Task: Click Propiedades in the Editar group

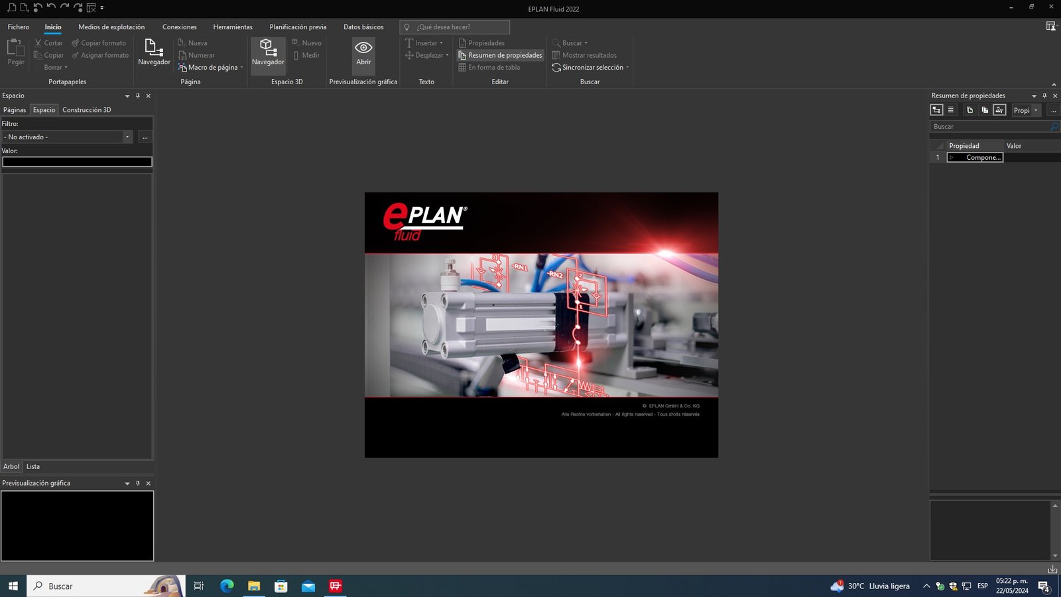Action: tap(481, 43)
